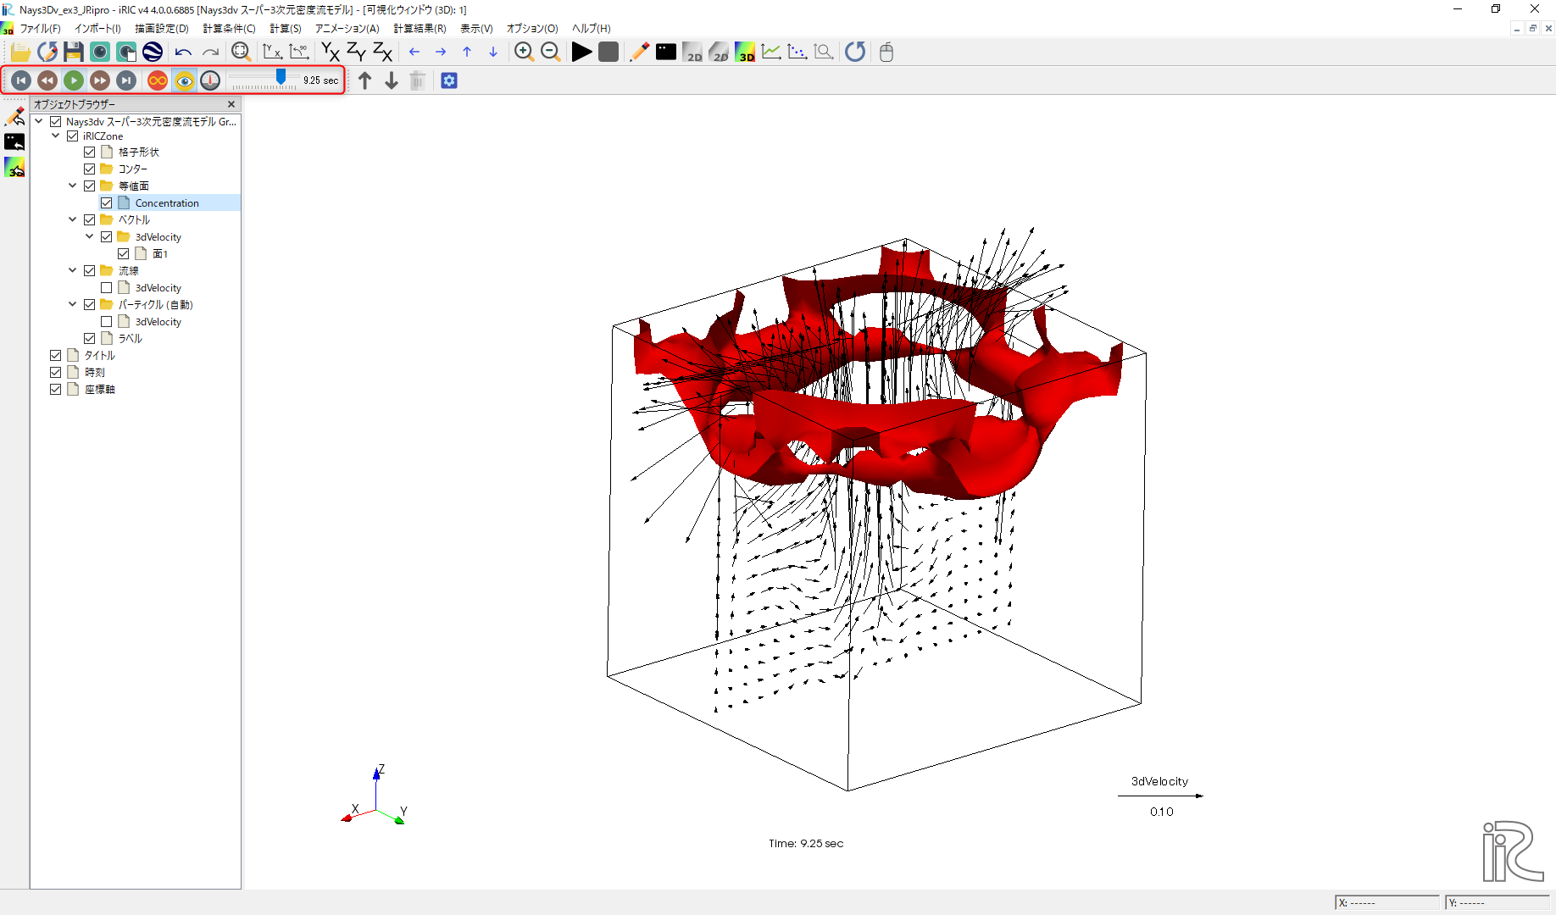Select the YX plane view icon
The height and width of the screenshot is (915, 1556).
pyautogui.click(x=331, y=52)
